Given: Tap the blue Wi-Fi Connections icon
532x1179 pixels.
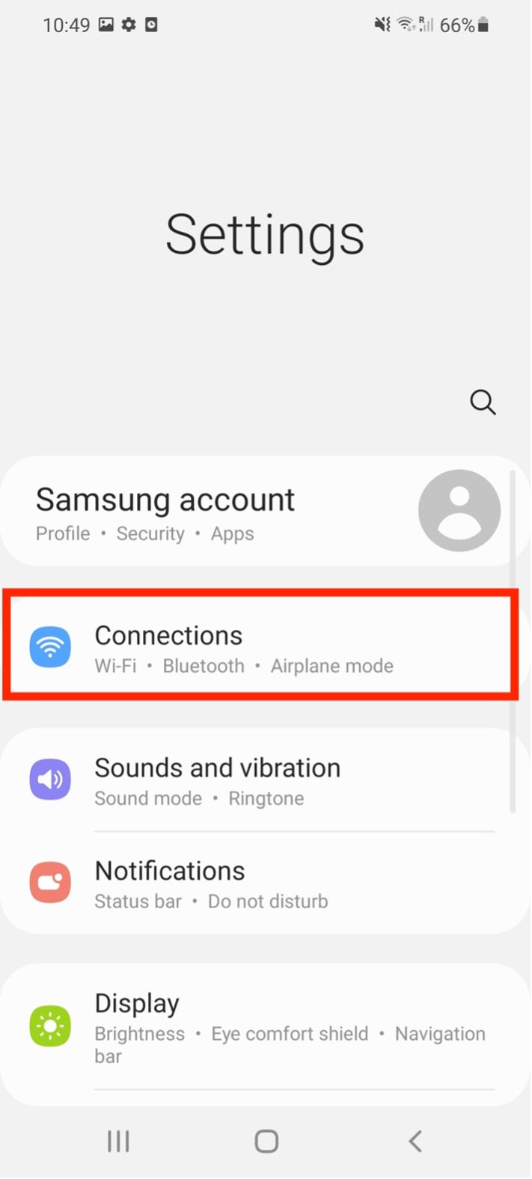Looking at the screenshot, I should coord(50,647).
